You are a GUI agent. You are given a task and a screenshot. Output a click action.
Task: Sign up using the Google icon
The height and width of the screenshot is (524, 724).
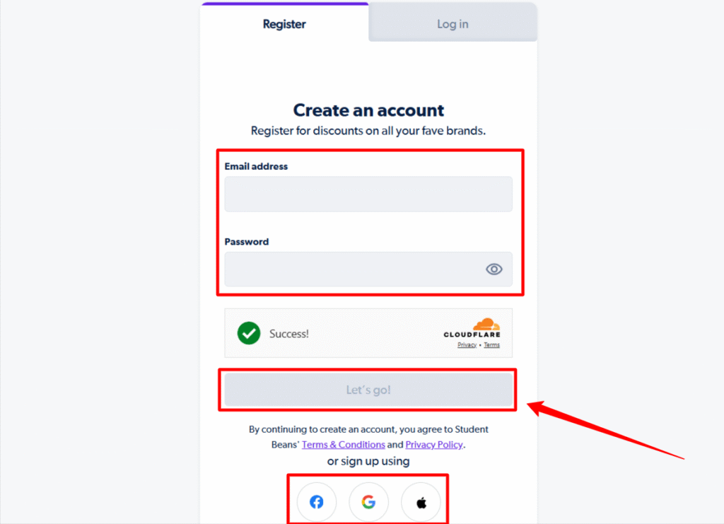368,501
